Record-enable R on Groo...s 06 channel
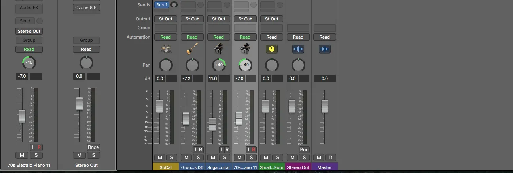 [201, 150]
